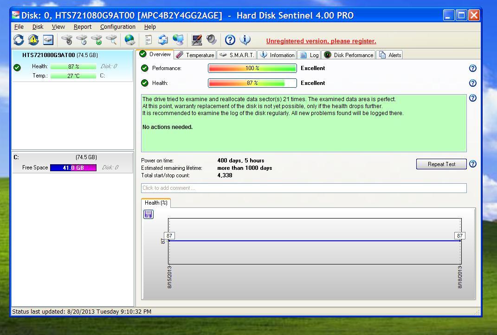497x335 pixels.
Task: Click the comment field to add comment
Action: coord(303,188)
